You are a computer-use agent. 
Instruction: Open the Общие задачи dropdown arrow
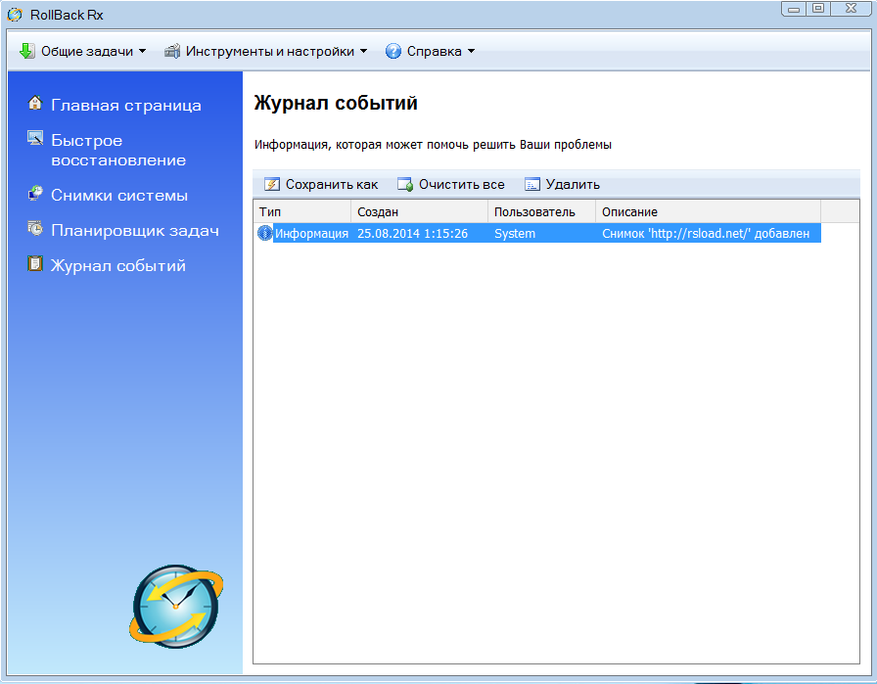click(x=142, y=51)
